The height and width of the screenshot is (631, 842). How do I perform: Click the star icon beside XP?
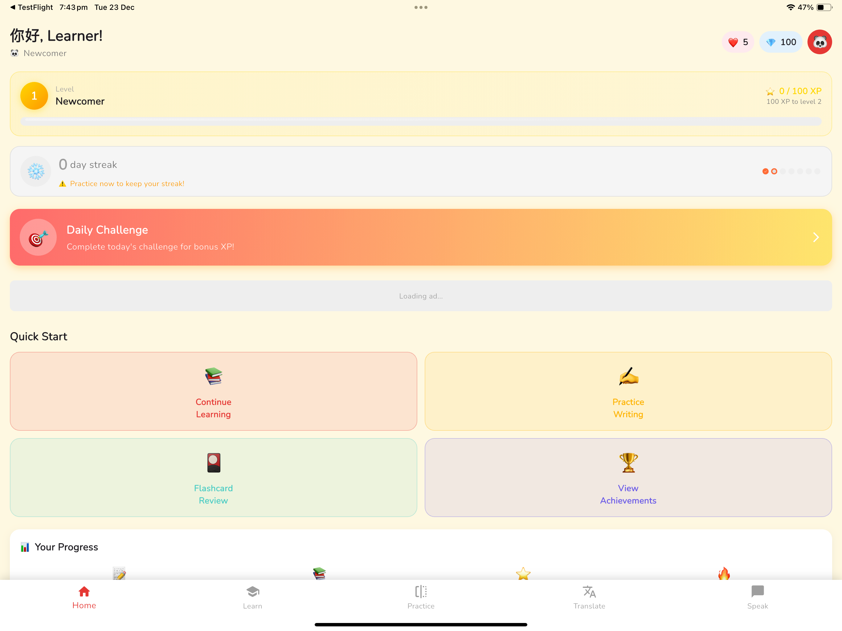click(x=770, y=91)
